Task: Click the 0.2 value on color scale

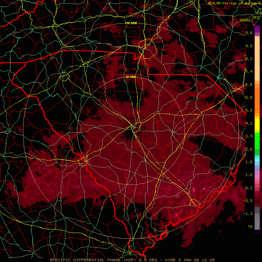Action: pyautogui.click(x=249, y=188)
